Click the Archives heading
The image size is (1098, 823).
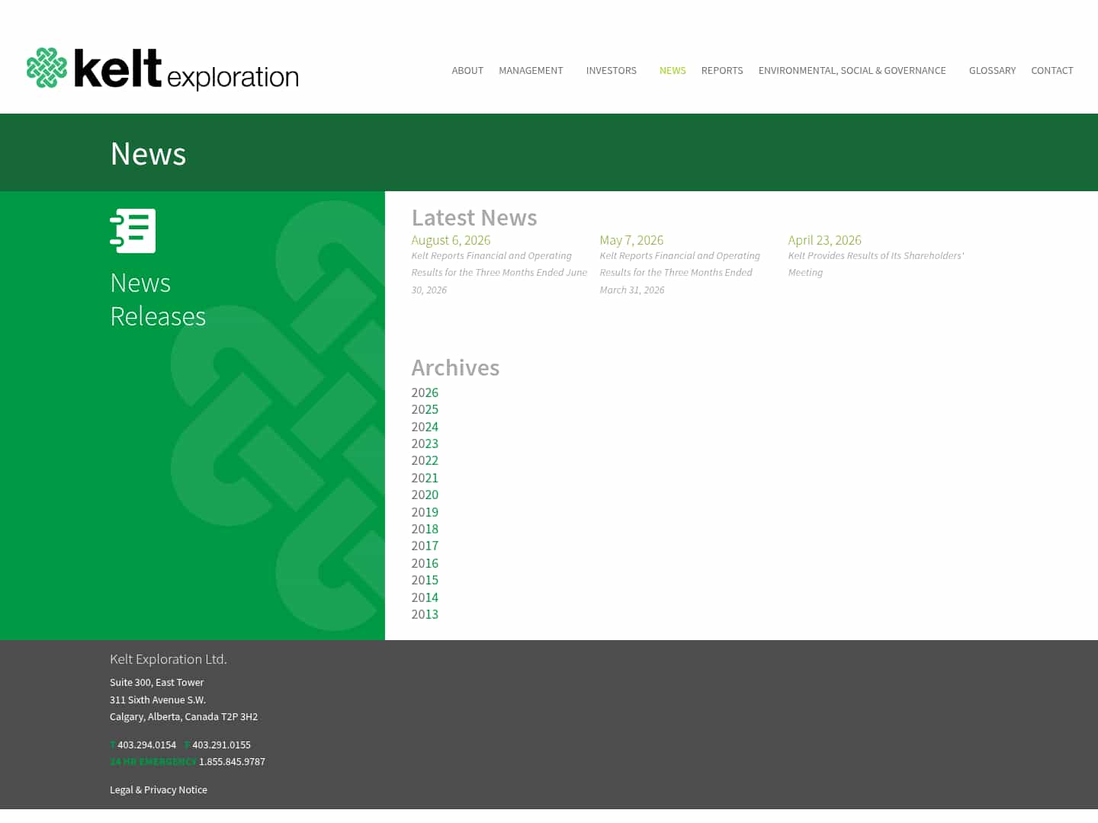pos(455,367)
